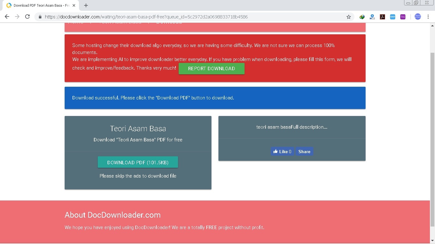Click the Adobe Acrobat extension icon
435x244 pixels.
coord(382,17)
